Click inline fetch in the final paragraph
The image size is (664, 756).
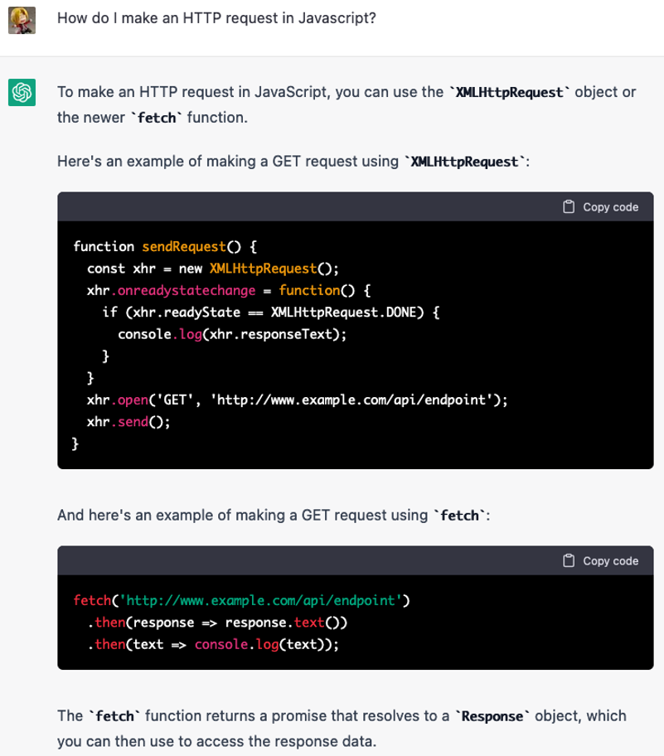click(114, 715)
